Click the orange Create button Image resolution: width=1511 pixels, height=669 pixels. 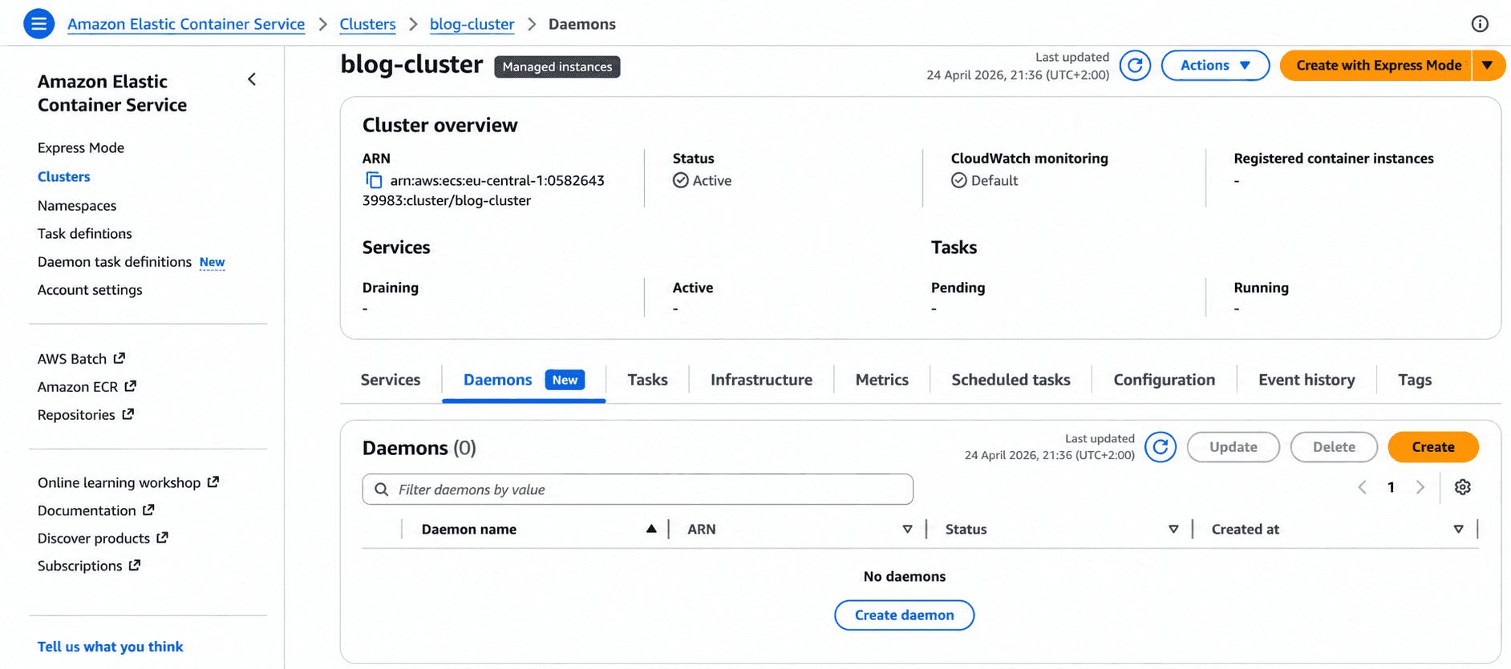1433,447
